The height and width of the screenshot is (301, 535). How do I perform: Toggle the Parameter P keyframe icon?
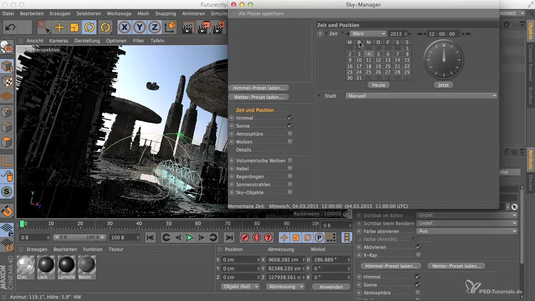coord(319,237)
